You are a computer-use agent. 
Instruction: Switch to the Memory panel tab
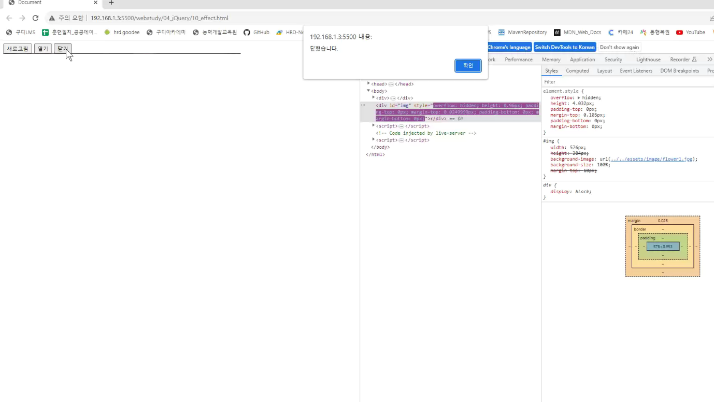[551, 60]
